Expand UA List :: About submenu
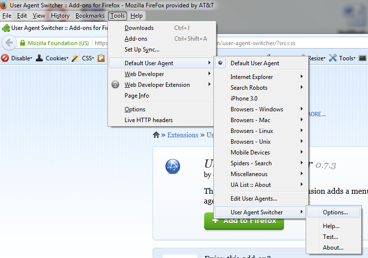368x258 pixels. (261, 184)
